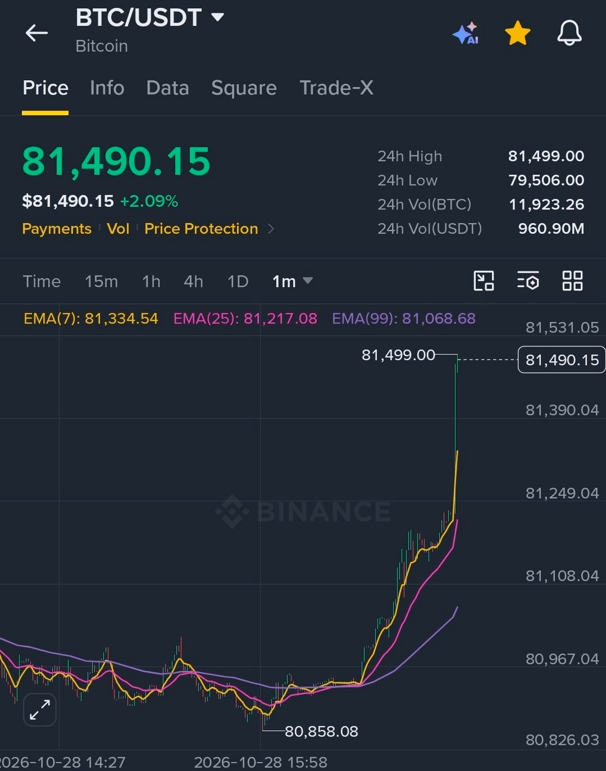This screenshot has height=771, width=606.
Task: Tap the current price tag 81,490.15 on axis
Action: 562,360
